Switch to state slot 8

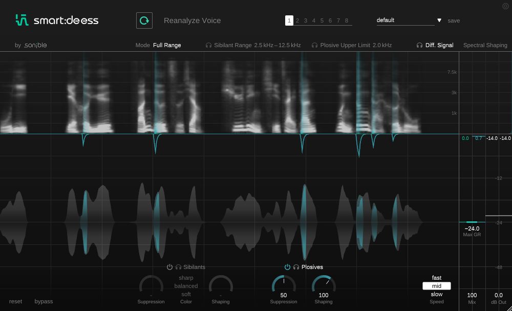click(x=347, y=20)
